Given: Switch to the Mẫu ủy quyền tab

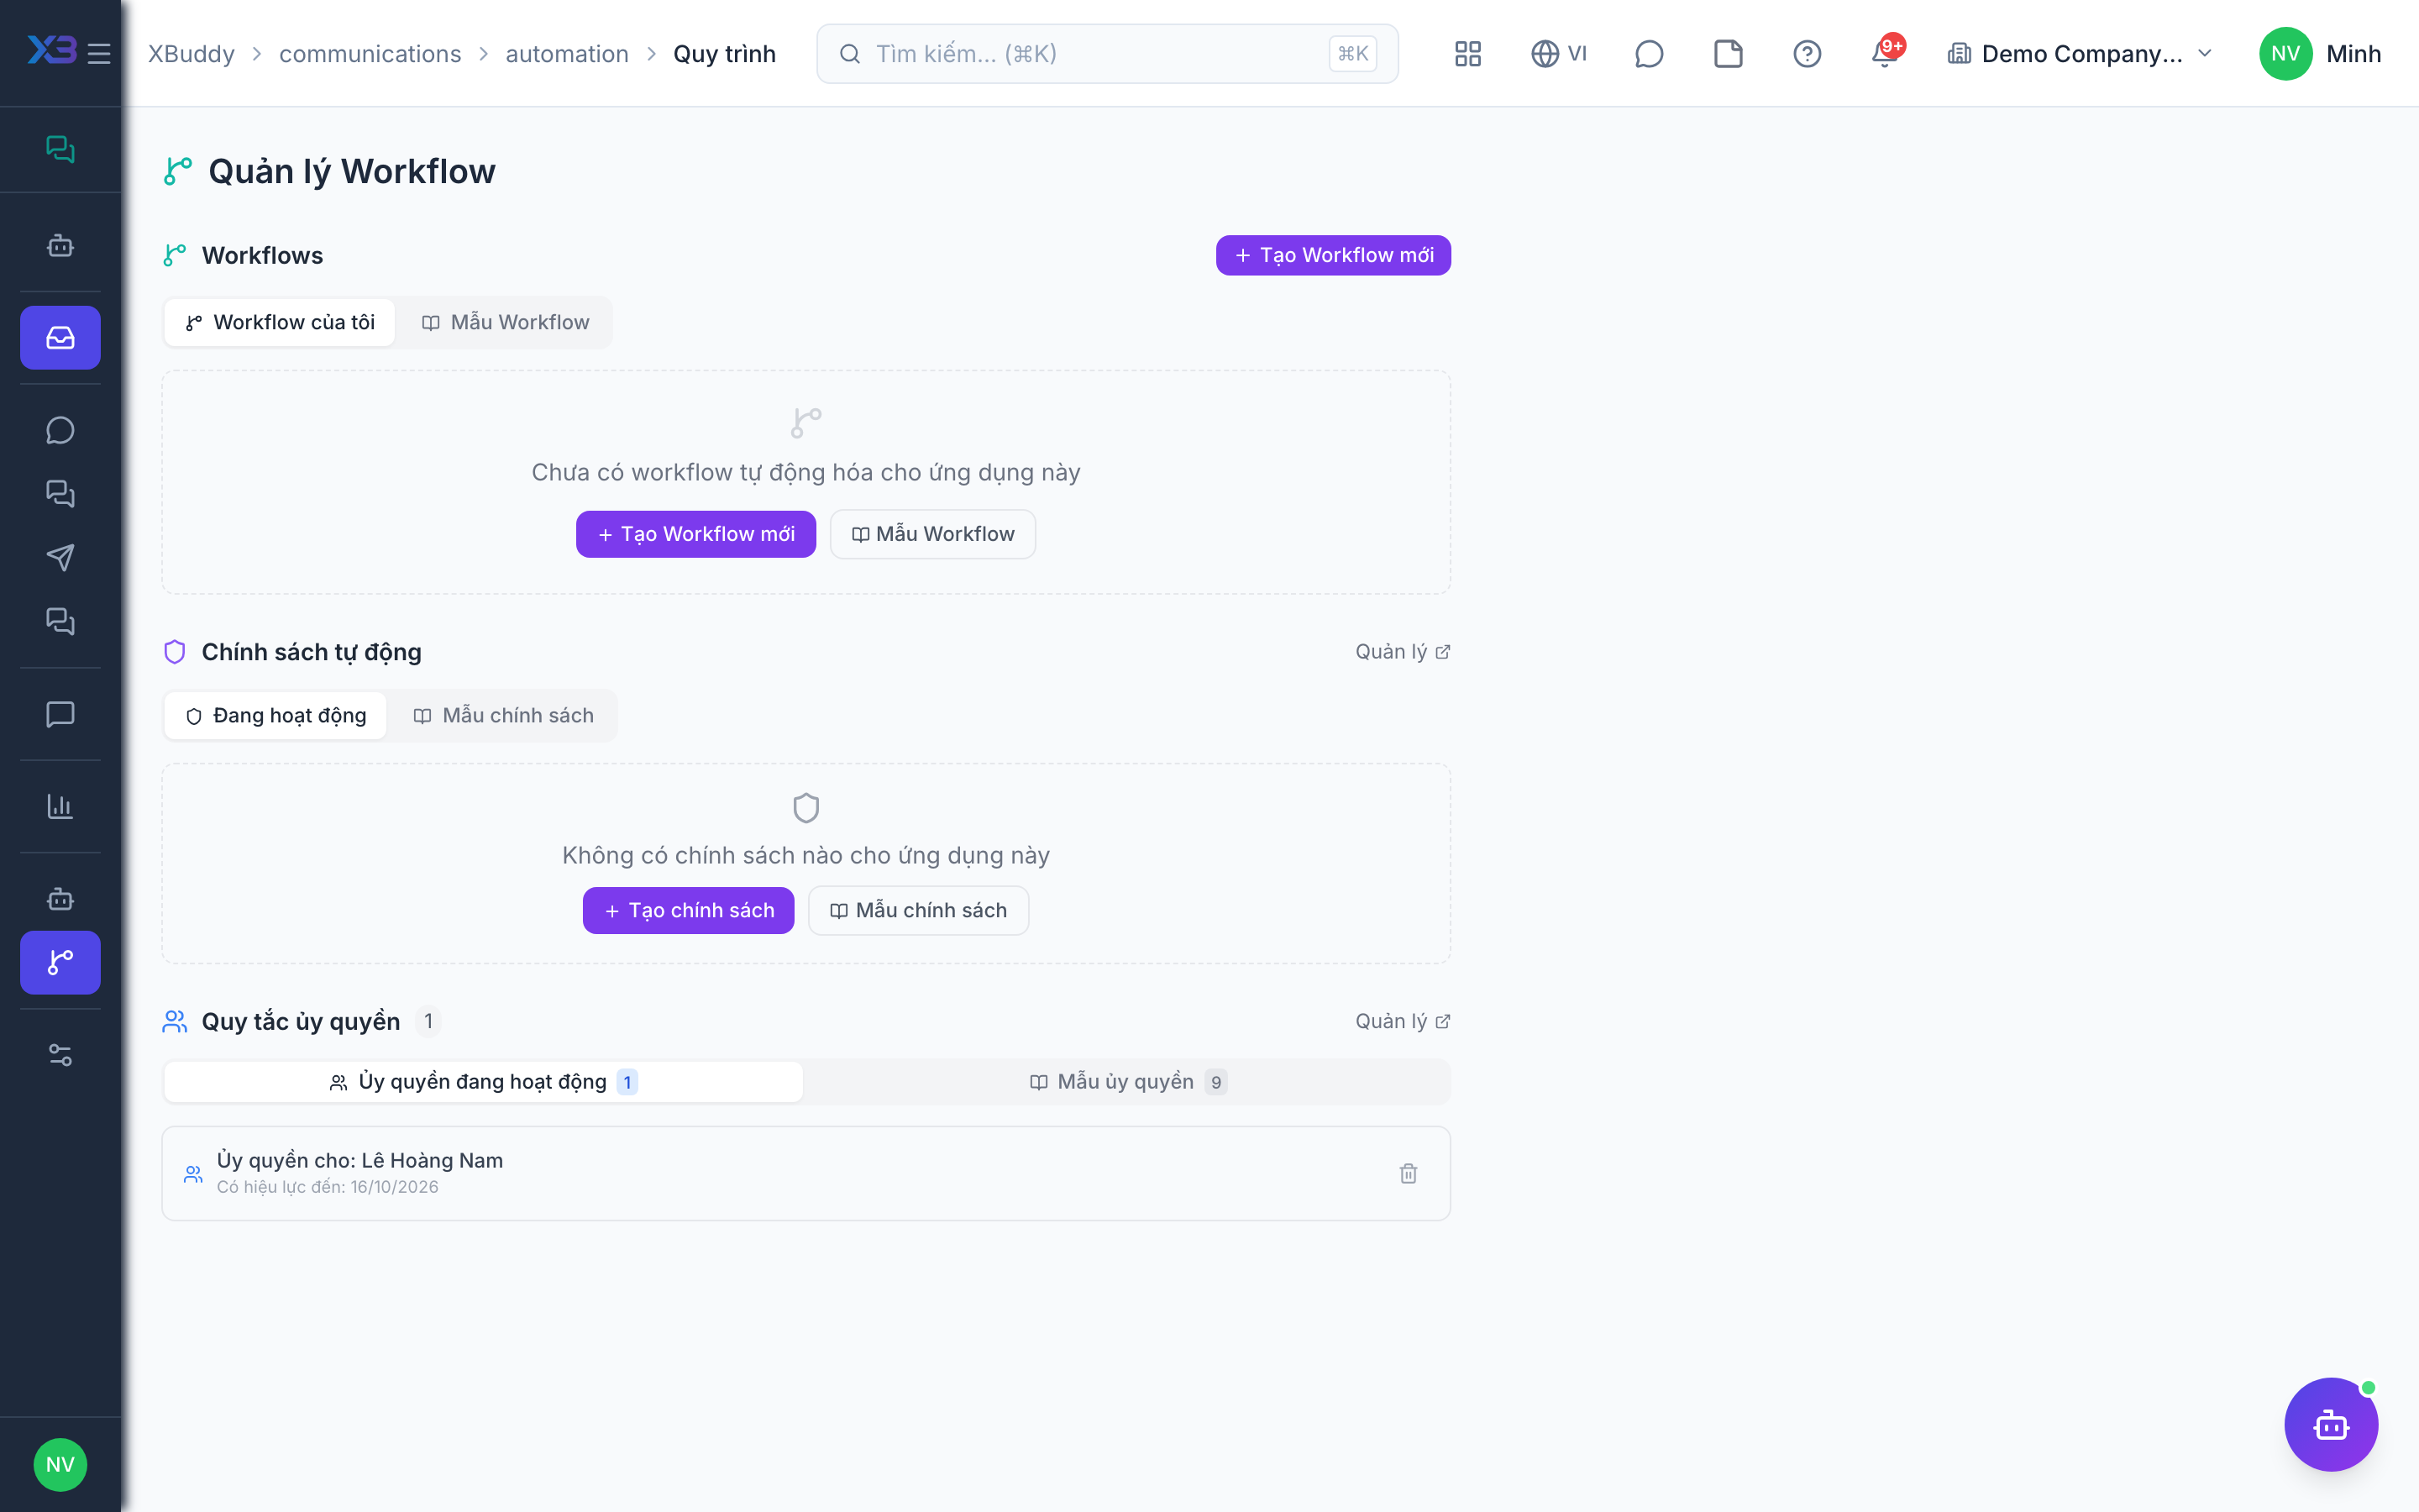Looking at the screenshot, I should pyautogui.click(x=1127, y=1081).
